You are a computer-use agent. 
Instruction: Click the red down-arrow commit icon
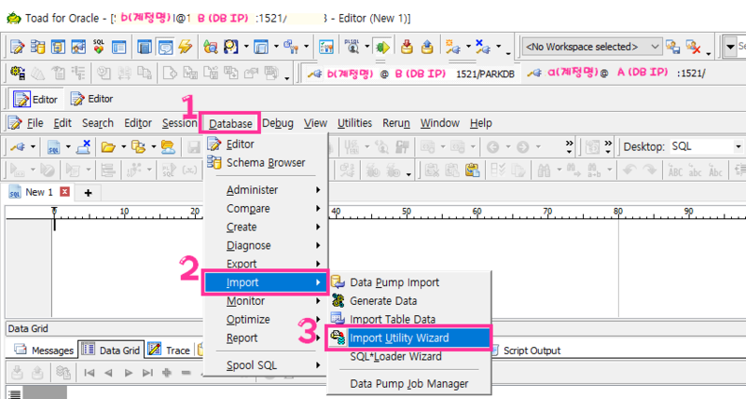point(407,47)
